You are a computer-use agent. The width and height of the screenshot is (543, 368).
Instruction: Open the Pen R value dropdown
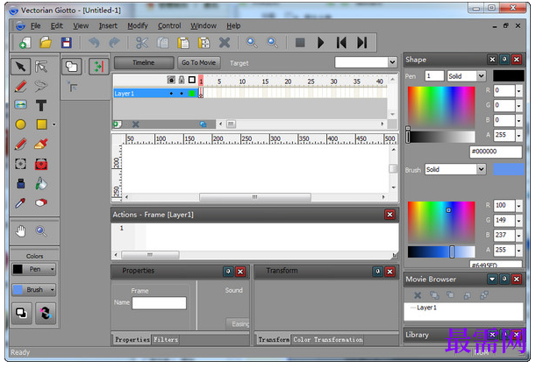pyautogui.click(x=518, y=91)
